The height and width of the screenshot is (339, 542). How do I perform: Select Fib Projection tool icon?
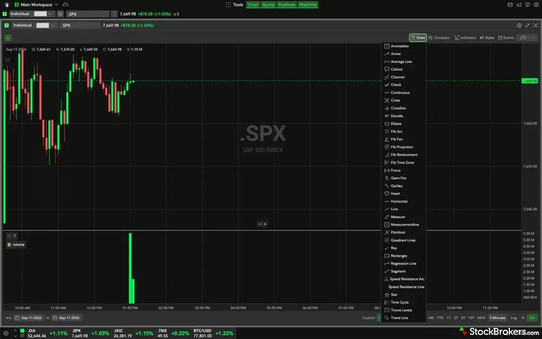tap(387, 147)
